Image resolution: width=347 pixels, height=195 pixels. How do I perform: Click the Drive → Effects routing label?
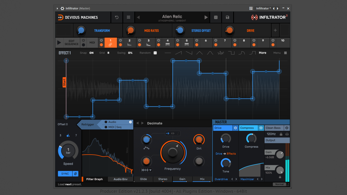coord(226,154)
